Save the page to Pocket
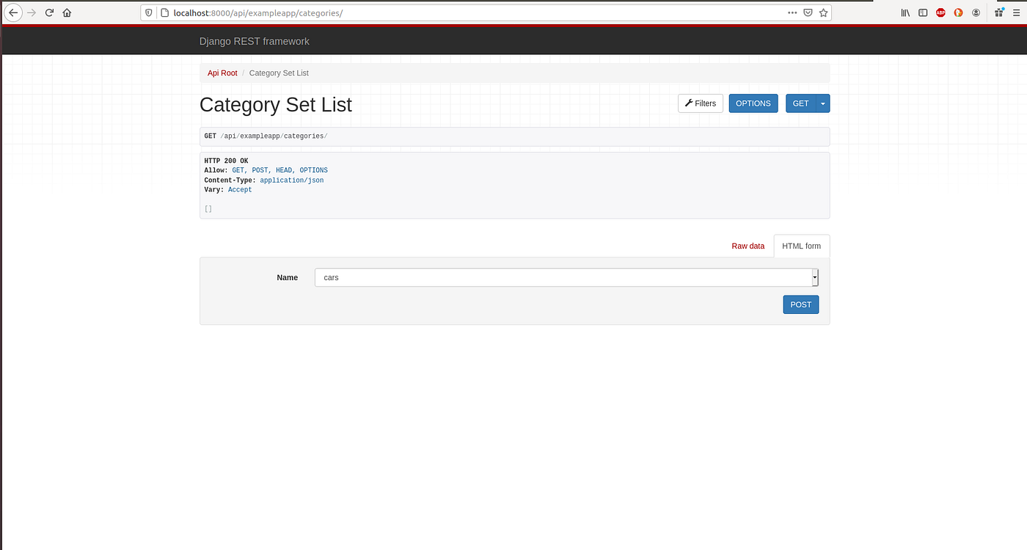The width and height of the screenshot is (1027, 550). click(808, 12)
